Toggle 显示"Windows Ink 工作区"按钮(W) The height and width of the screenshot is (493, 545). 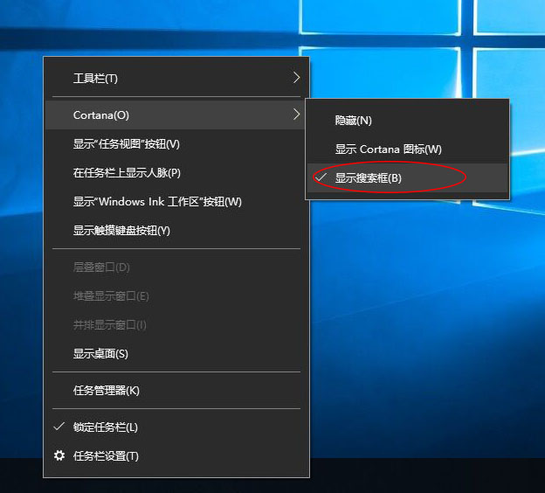click(176, 201)
